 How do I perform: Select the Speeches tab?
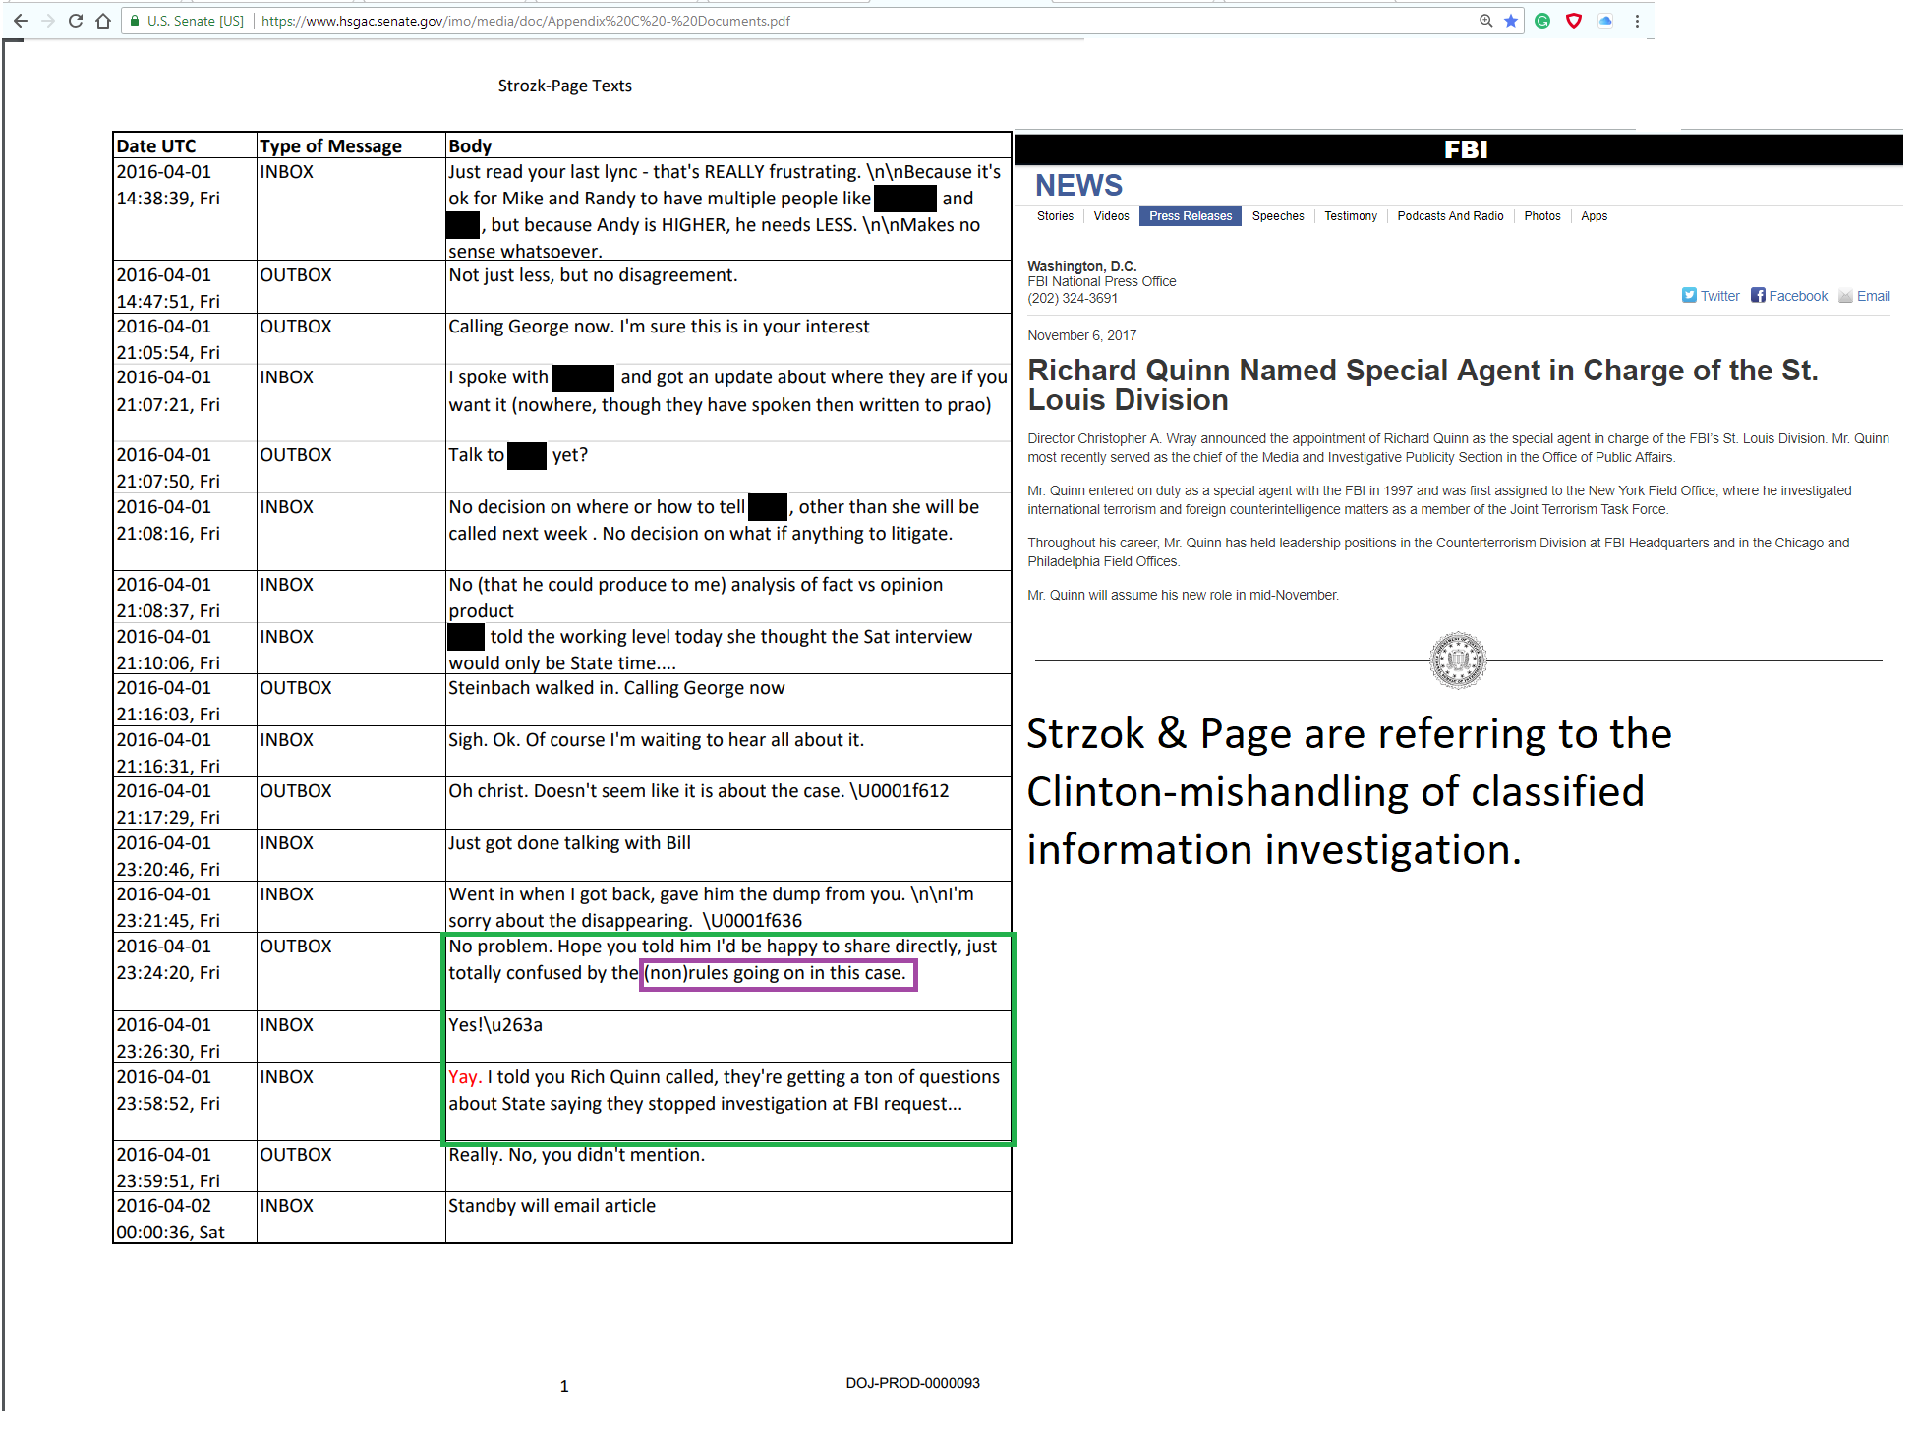coord(1277,216)
